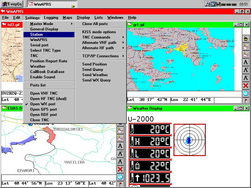
Task: Click Enable Sound in Settings menu
Action: (49, 77)
